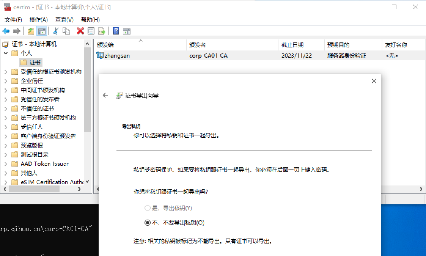Image resolution: width=426 pixels, height=256 pixels.
Task: Click the Copy toolbar icon
Action: (x=66, y=31)
